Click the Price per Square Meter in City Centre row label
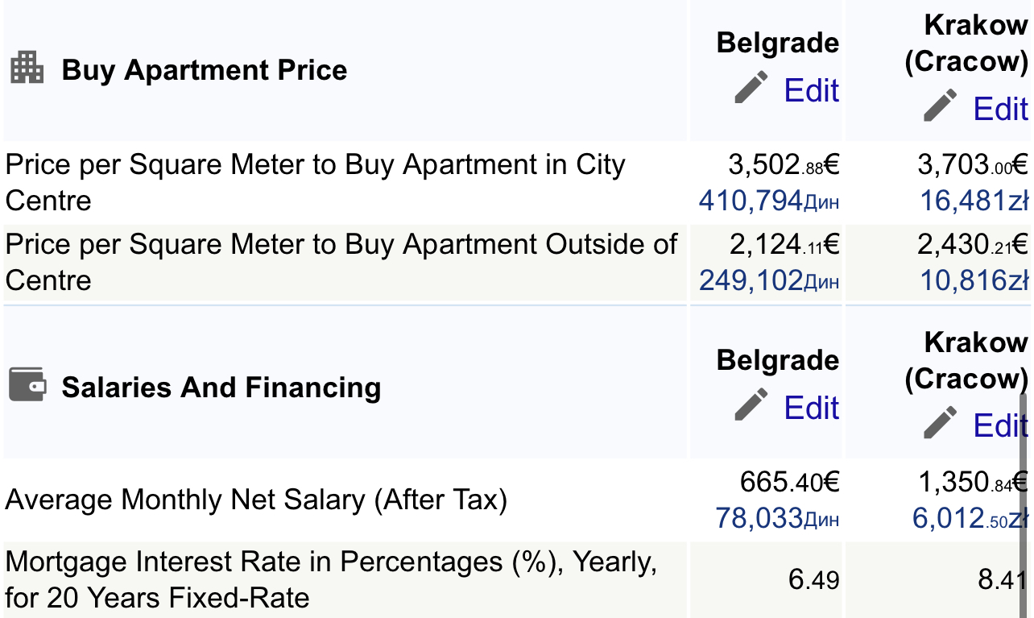This screenshot has height=618, width=1034. 315,182
